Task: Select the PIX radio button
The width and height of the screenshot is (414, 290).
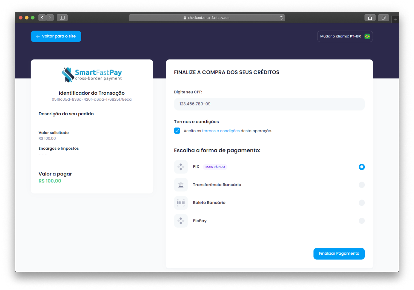Action: tap(361, 167)
